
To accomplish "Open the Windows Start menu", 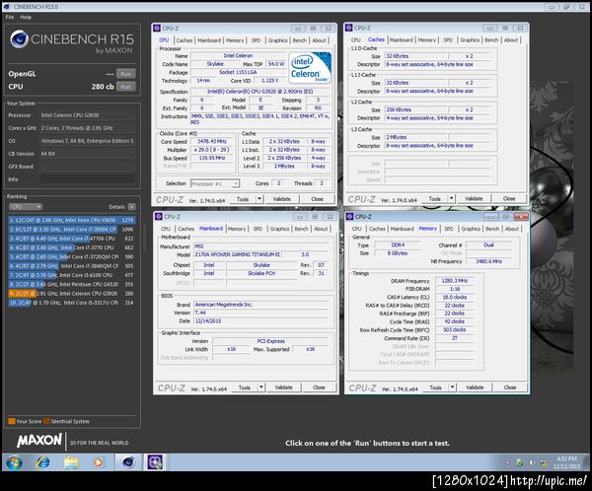I will (x=15, y=462).
